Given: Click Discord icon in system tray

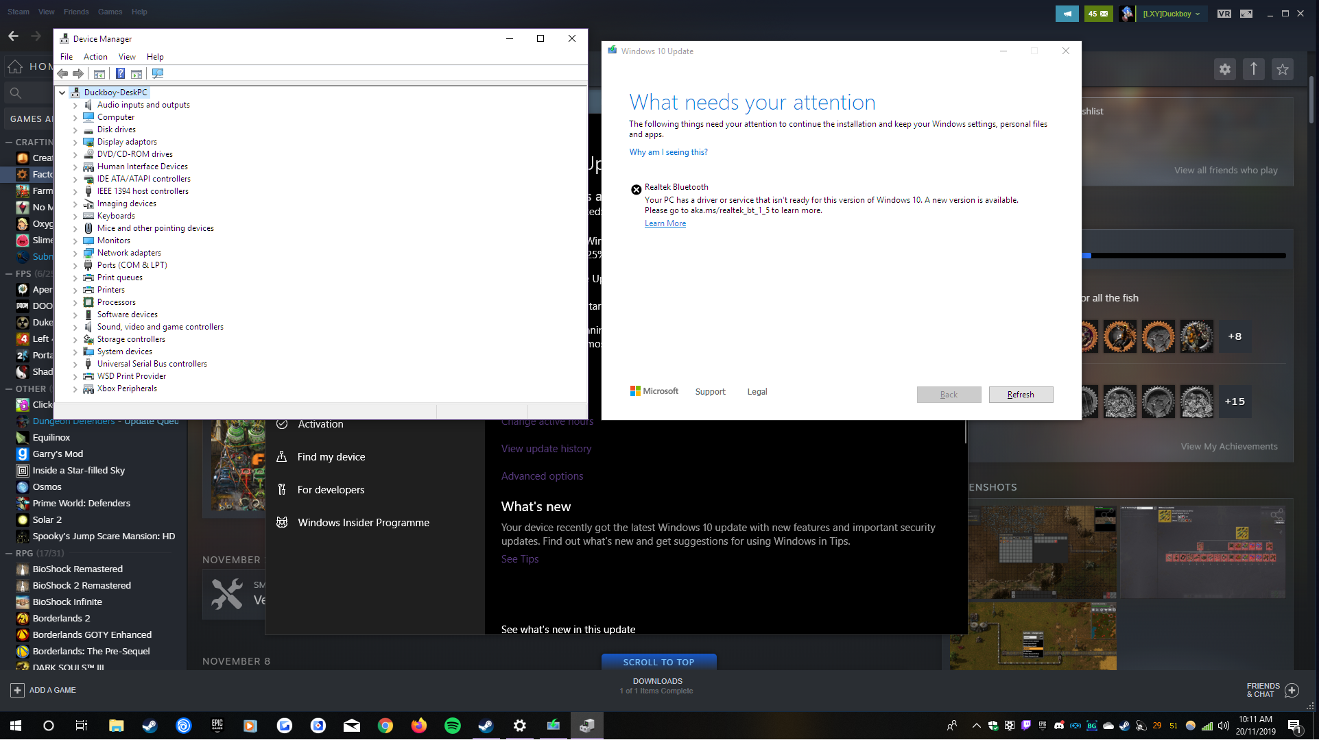Looking at the screenshot, I should (x=1059, y=726).
